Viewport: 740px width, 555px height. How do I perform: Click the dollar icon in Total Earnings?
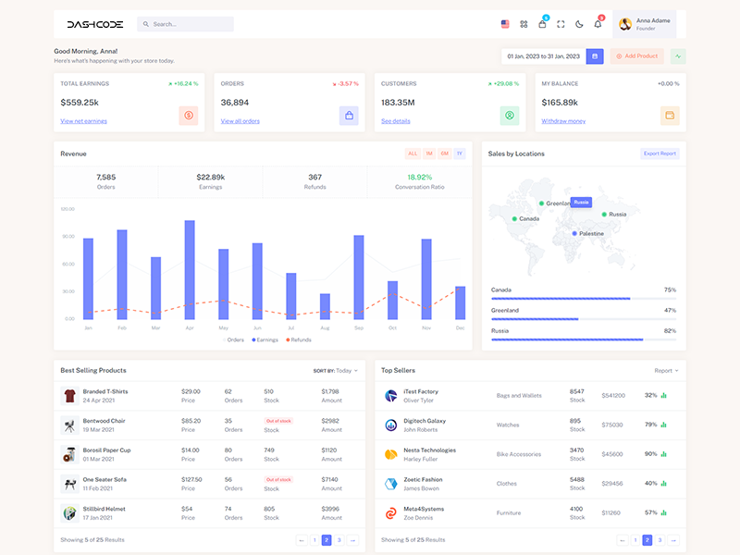click(x=189, y=116)
